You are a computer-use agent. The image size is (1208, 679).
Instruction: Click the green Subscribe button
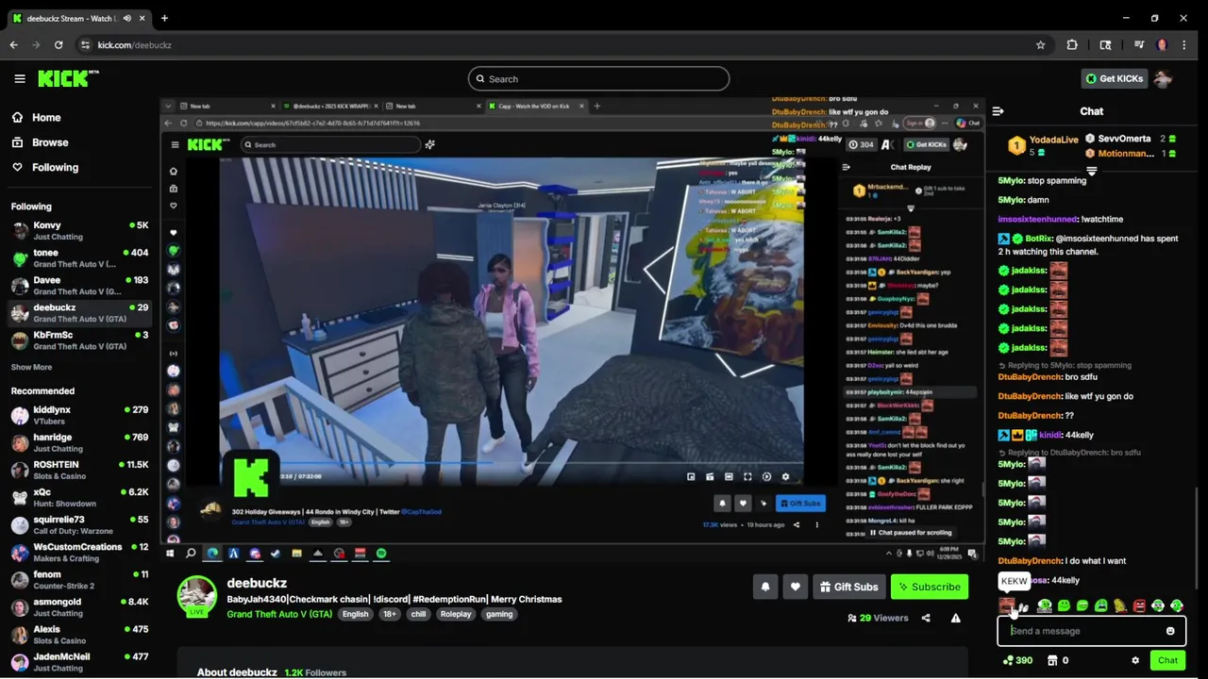click(x=930, y=587)
